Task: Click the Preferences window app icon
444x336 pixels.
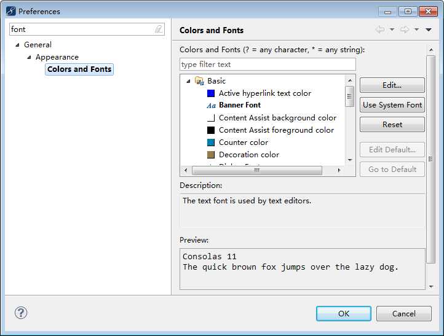Action: (10, 11)
